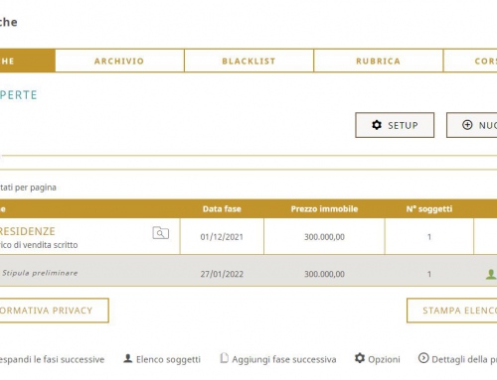Click the STAMPA ELENCO button
The width and height of the screenshot is (497, 380).
point(452,311)
